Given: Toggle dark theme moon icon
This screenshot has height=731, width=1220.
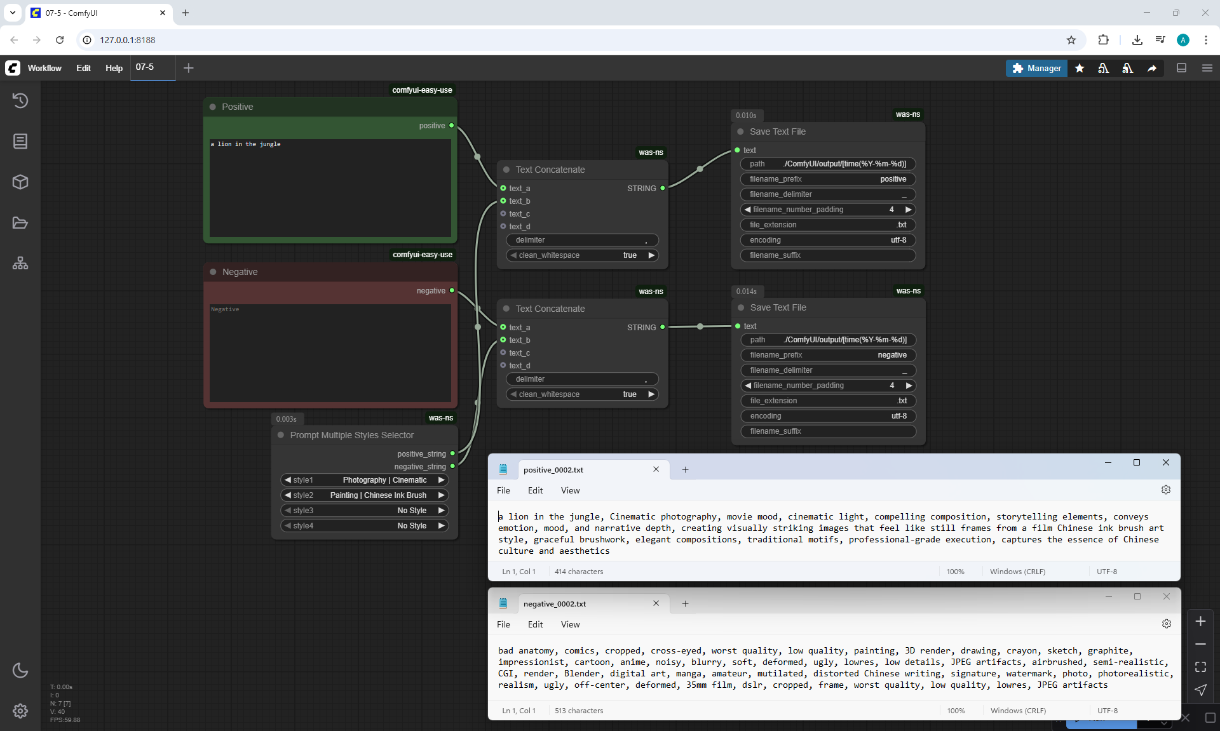Looking at the screenshot, I should (x=20, y=670).
